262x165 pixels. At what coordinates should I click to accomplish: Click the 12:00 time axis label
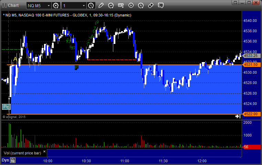point(202,161)
